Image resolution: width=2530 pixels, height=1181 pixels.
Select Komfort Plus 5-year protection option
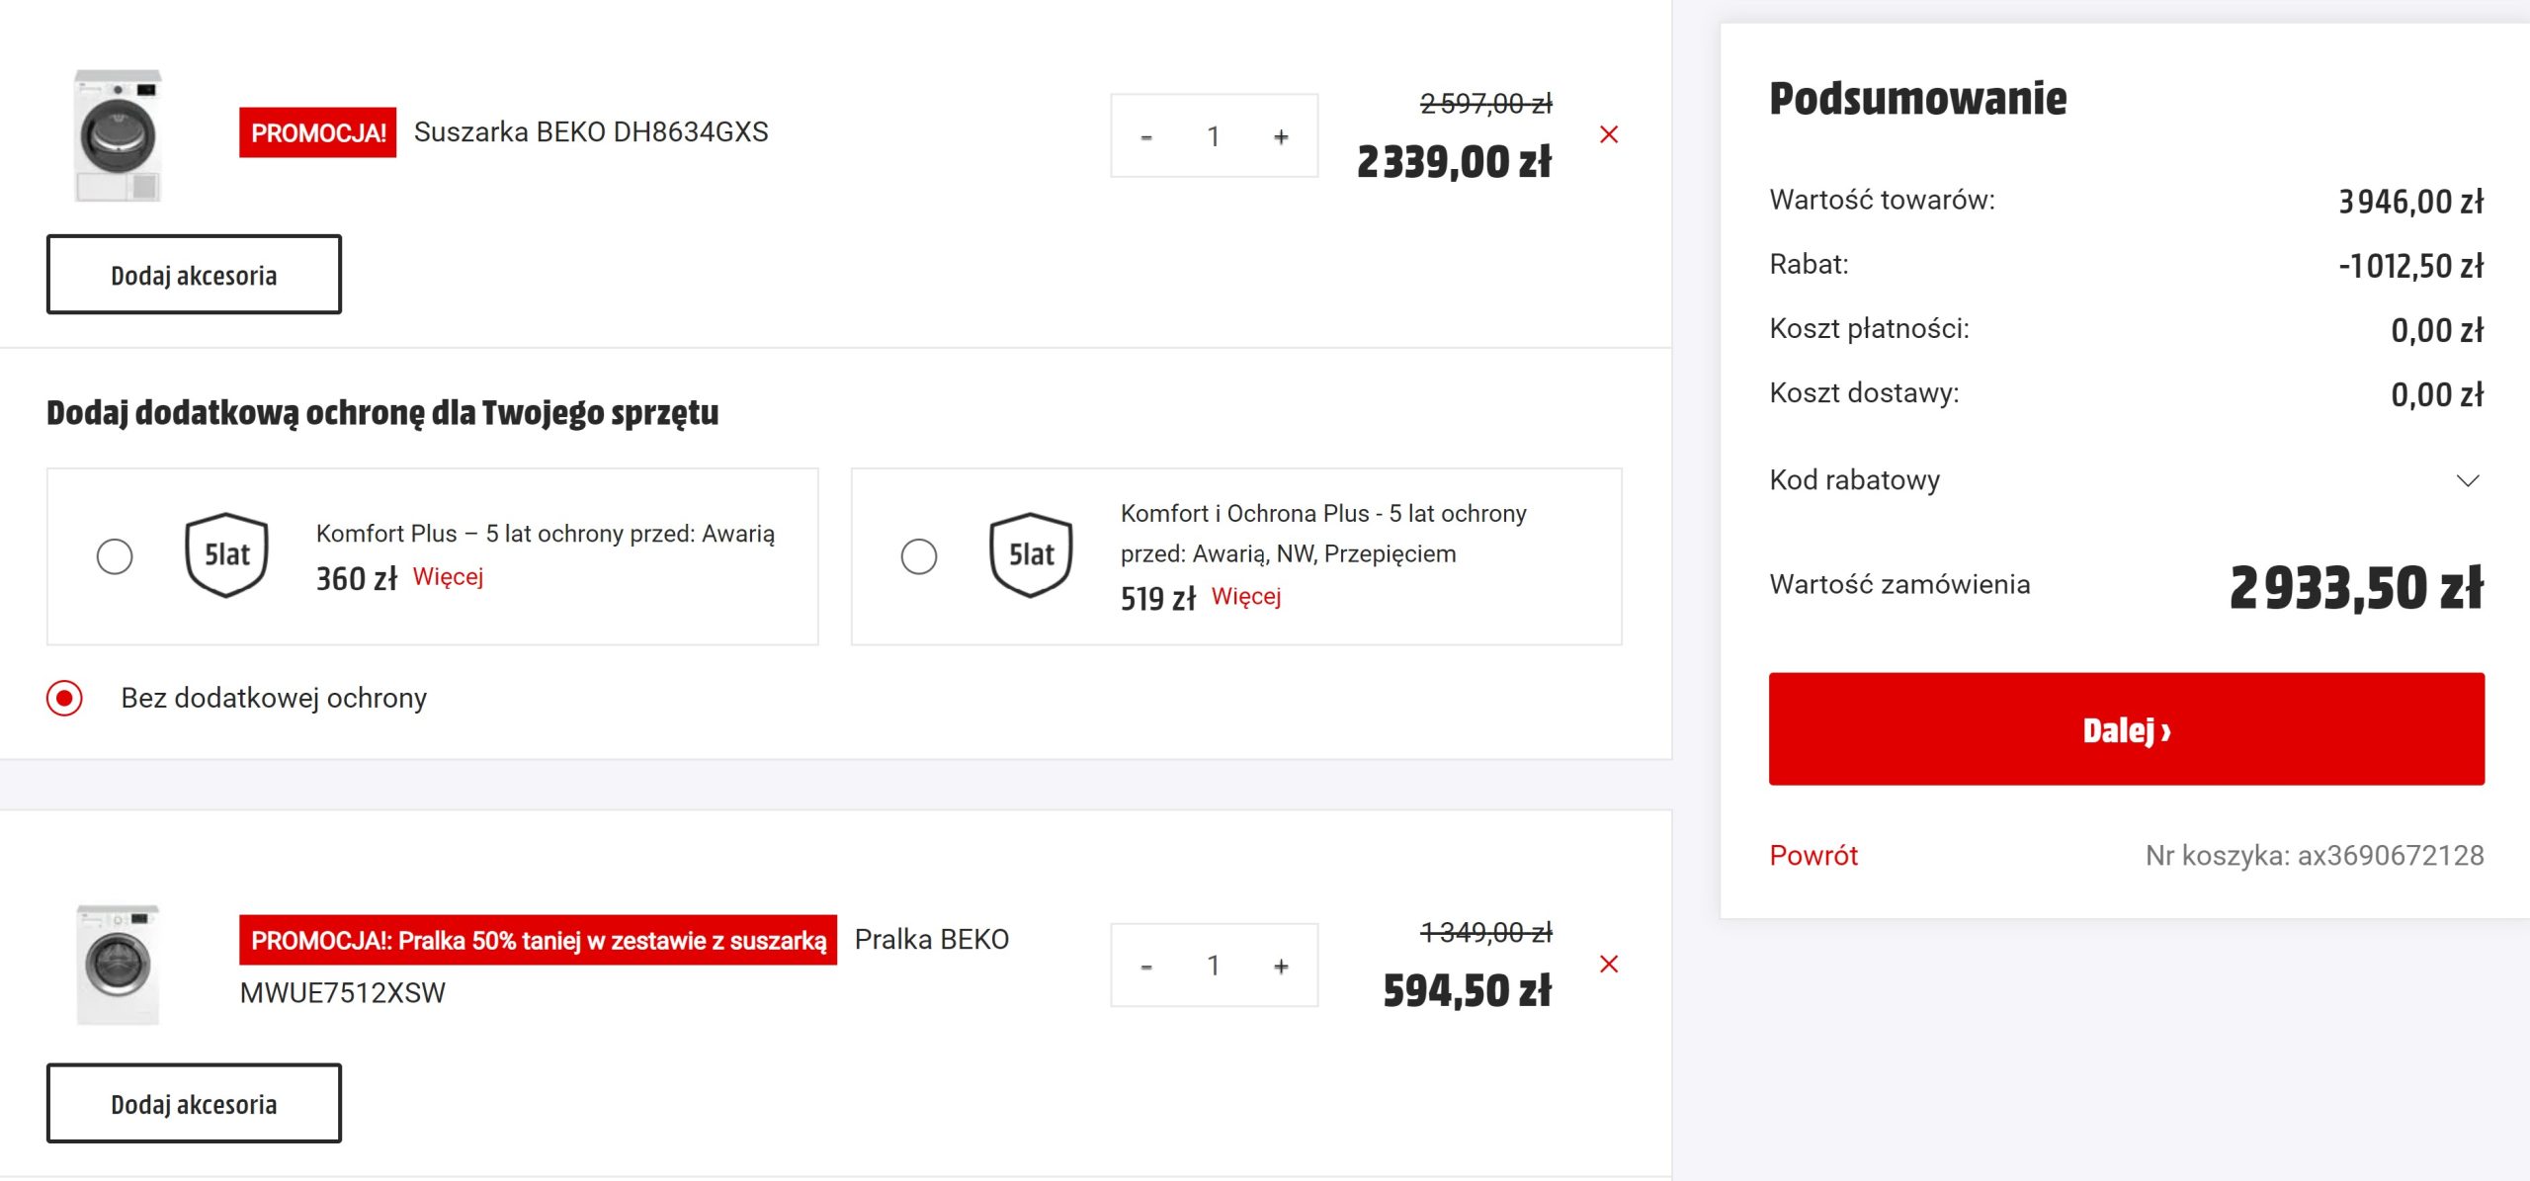point(115,556)
